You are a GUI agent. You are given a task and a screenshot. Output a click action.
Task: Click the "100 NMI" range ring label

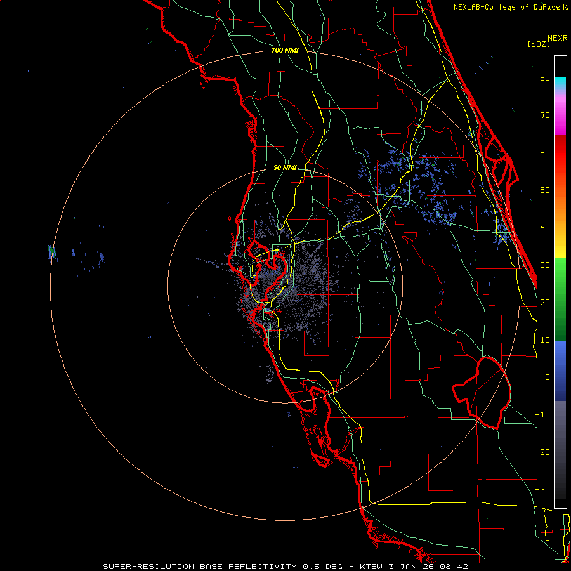(285, 50)
